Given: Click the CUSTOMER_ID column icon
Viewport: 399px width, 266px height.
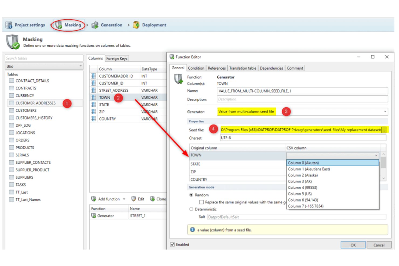Looking at the screenshot, I should pyautogui.click(x=94, y=83).
